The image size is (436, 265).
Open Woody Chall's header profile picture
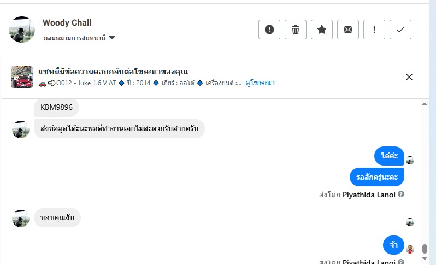tap(22, 30)
